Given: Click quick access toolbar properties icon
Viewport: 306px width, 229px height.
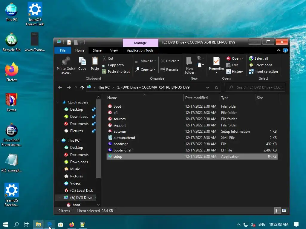Looking at the screenshot, I should click(x=69, y=42).
